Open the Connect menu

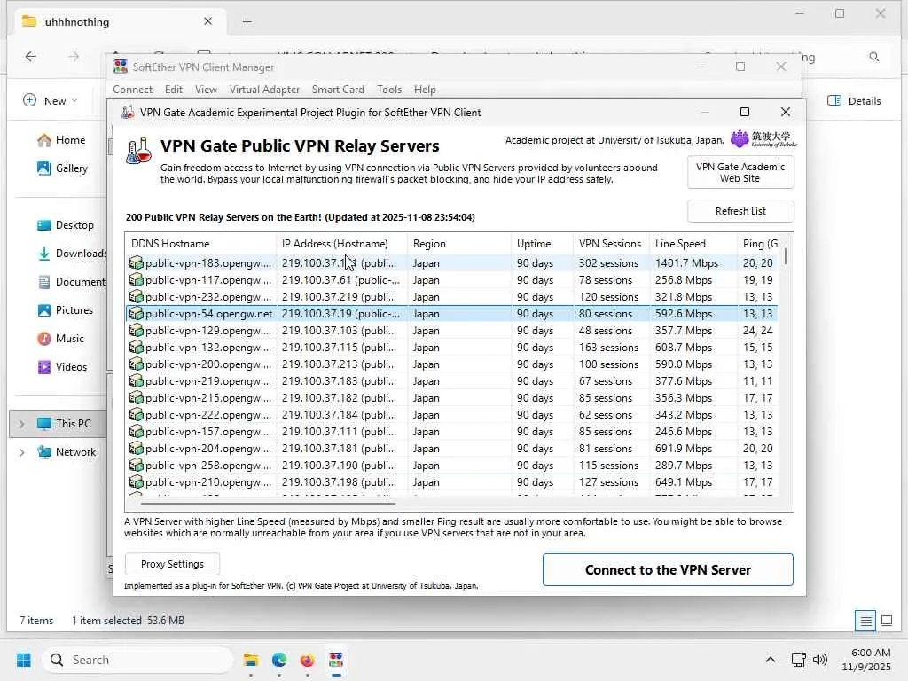click(133, 90)
